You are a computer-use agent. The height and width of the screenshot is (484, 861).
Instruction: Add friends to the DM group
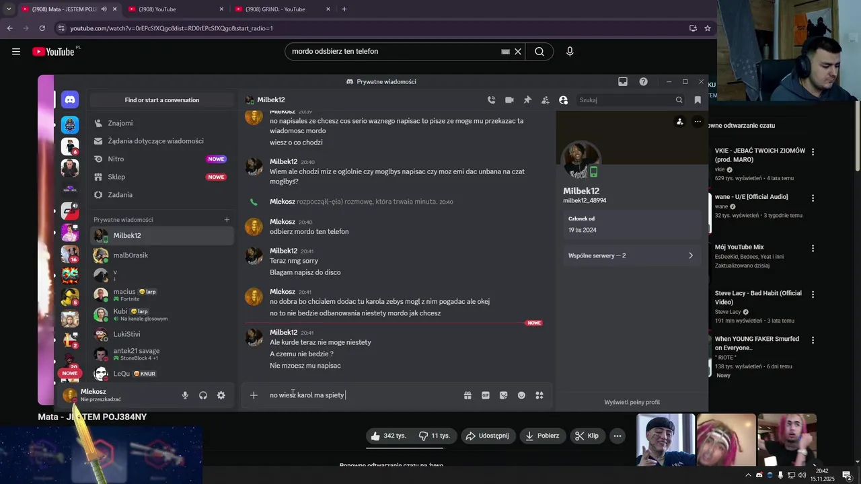pyautogui.click(x=546, y=100)
